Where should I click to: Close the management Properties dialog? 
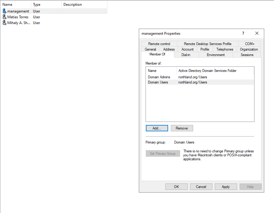[257, 34]
